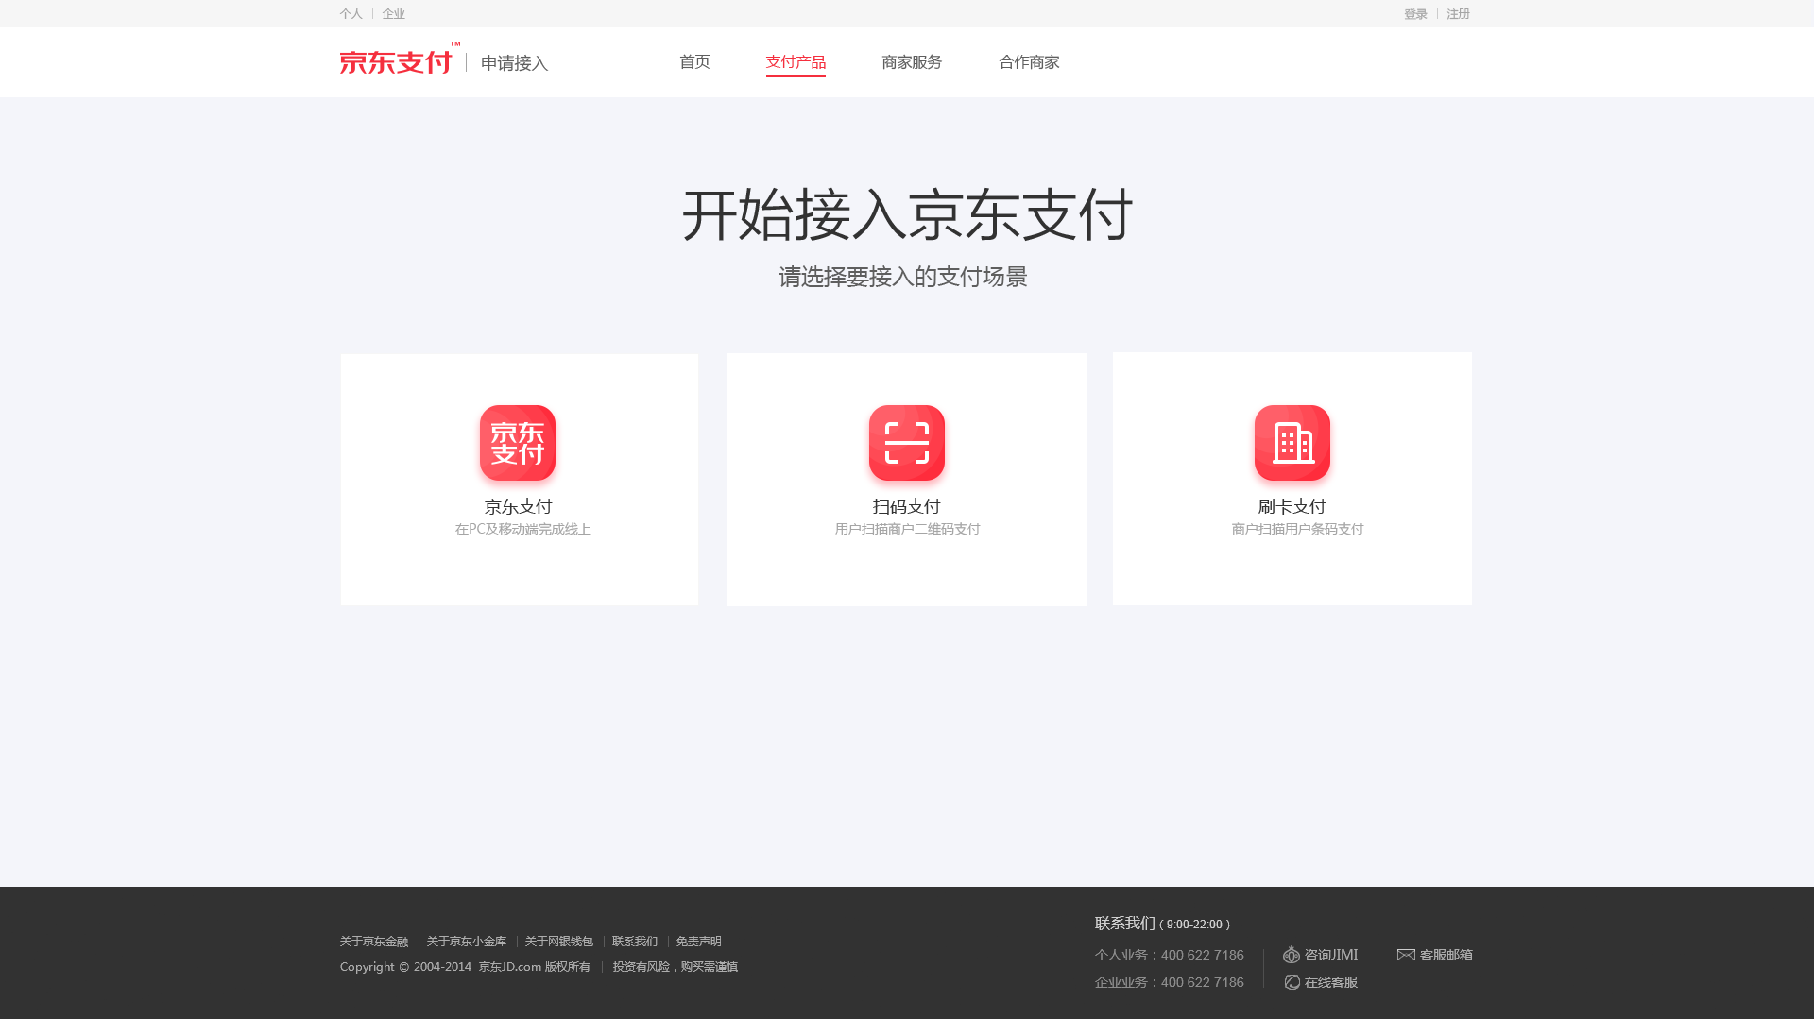Click 商户扫描用户条码支付 description
The width and height of the screenshot is (1814, 1019).
coord(1298,530)
